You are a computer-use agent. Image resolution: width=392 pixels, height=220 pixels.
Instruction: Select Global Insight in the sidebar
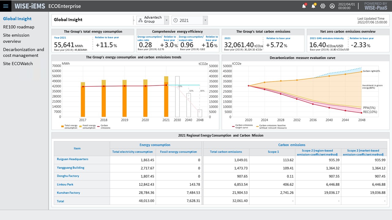pos(17,19)
